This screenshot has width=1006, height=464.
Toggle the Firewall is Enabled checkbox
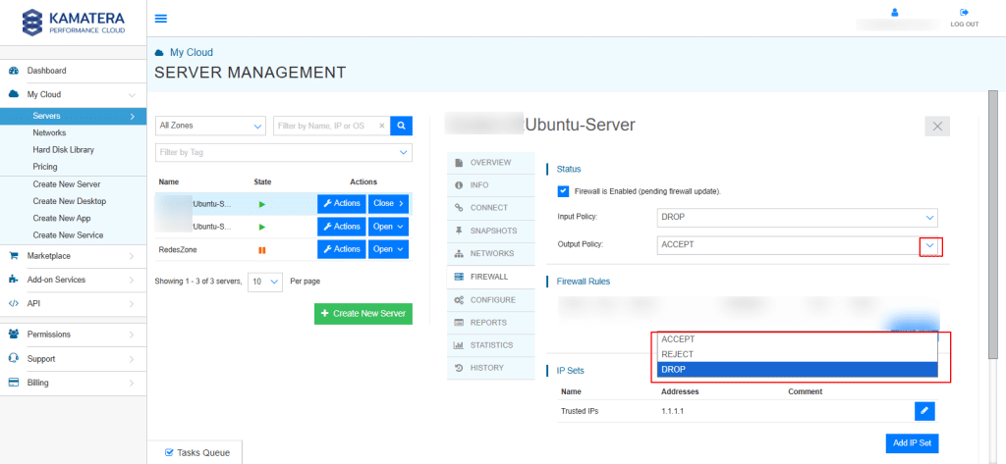(563, 191)
